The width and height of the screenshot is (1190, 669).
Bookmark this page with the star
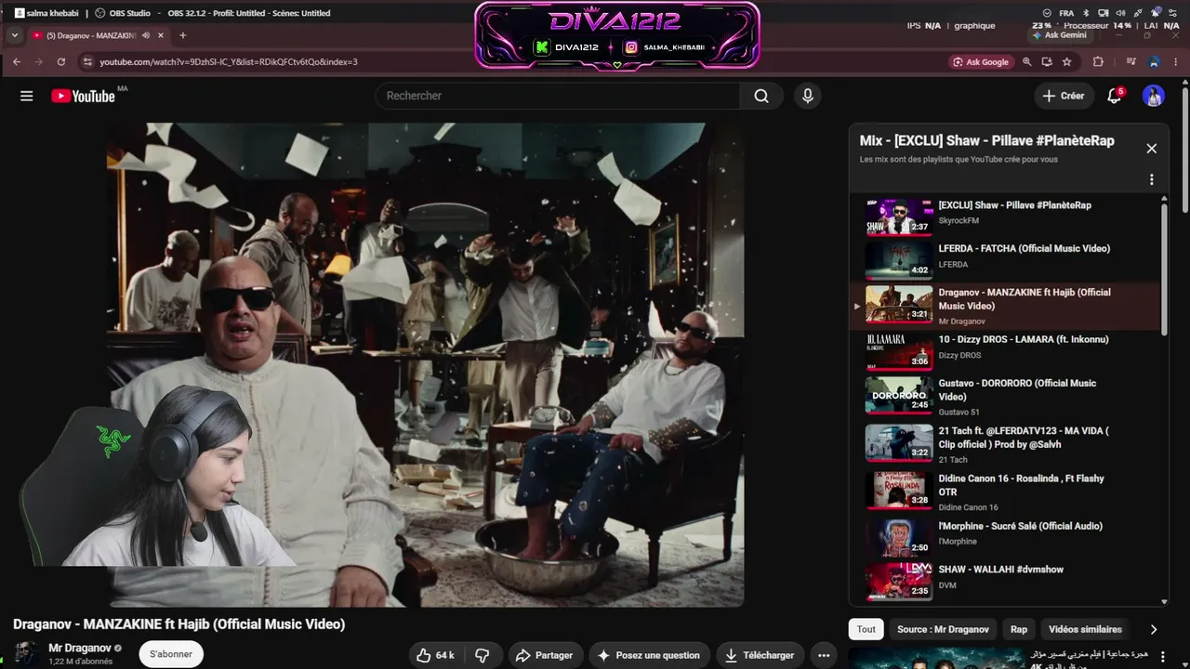pos(1067,61)
